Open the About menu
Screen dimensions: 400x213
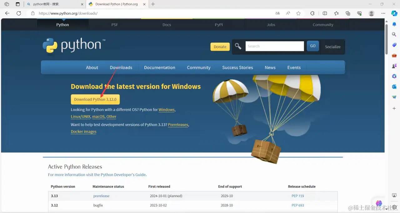coord(92,68)
